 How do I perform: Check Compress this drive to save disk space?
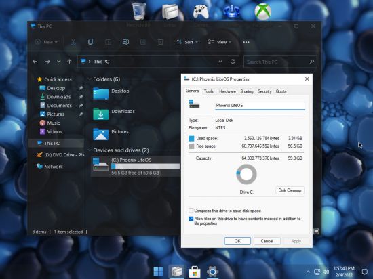(191, 211)
